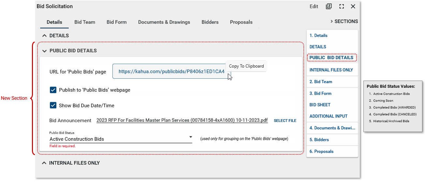Switch to the Bid Team tab
This screenshot has width=425, height=182.
point(85,22)
